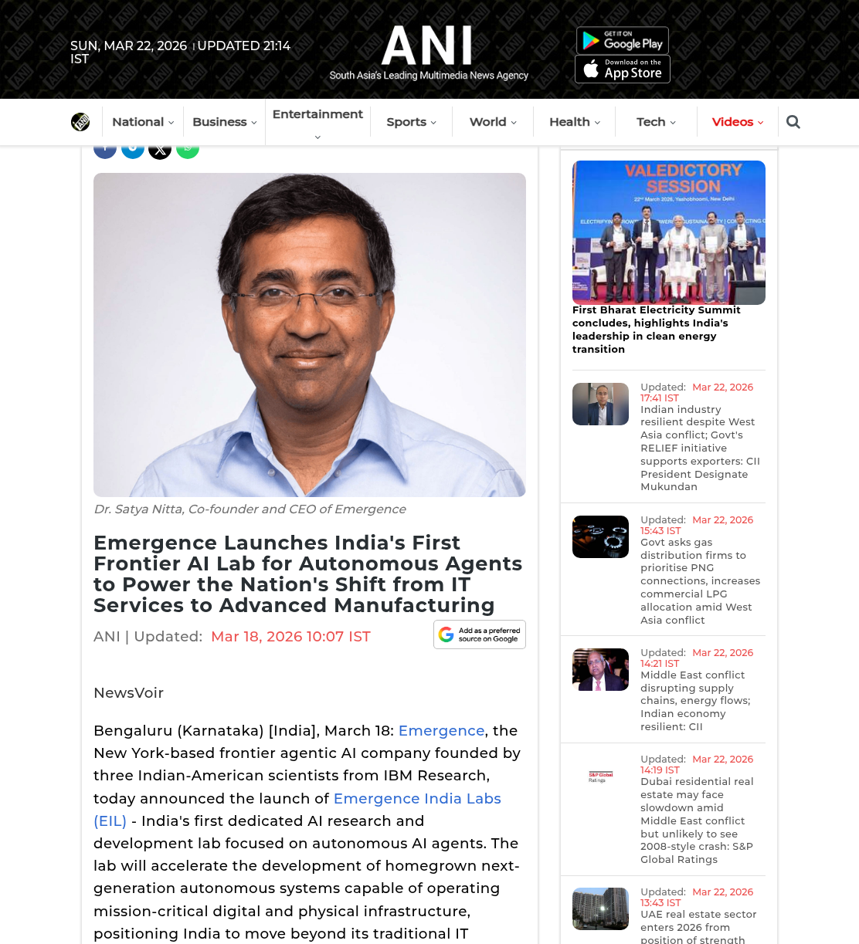This screenshot has height=944, width=859.
Task: Click 'Mar 22, 2026 14:19 IST' timestamp
Action: tap(697, 764)
